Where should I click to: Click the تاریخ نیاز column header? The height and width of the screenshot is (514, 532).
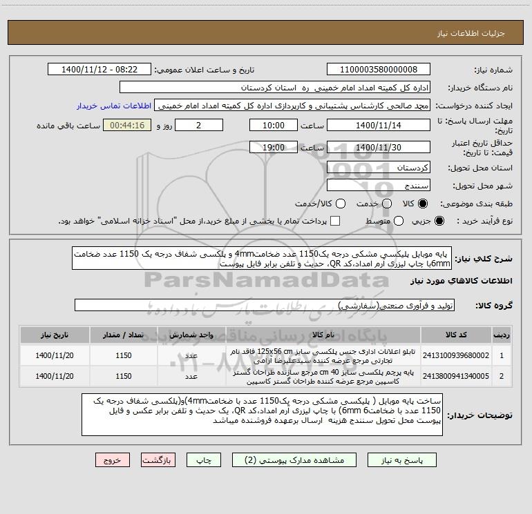click(x=55, y=335)
